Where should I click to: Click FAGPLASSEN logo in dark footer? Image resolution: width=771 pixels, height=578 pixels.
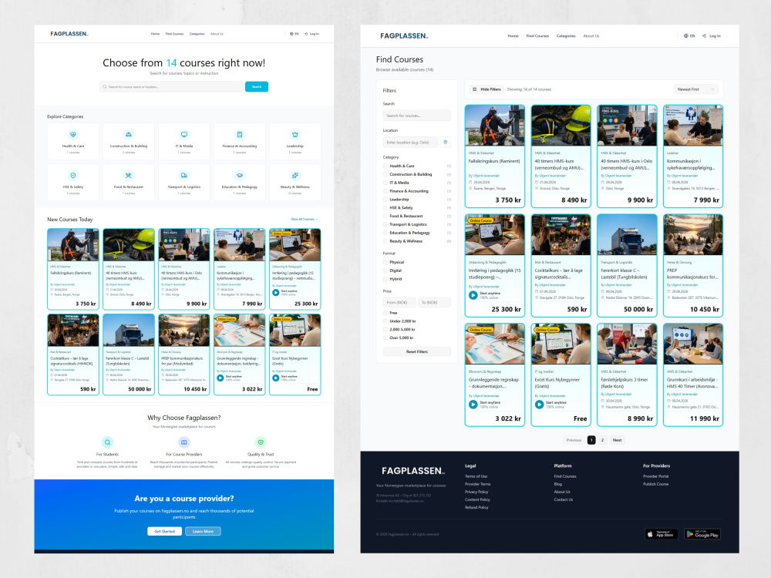413,471
